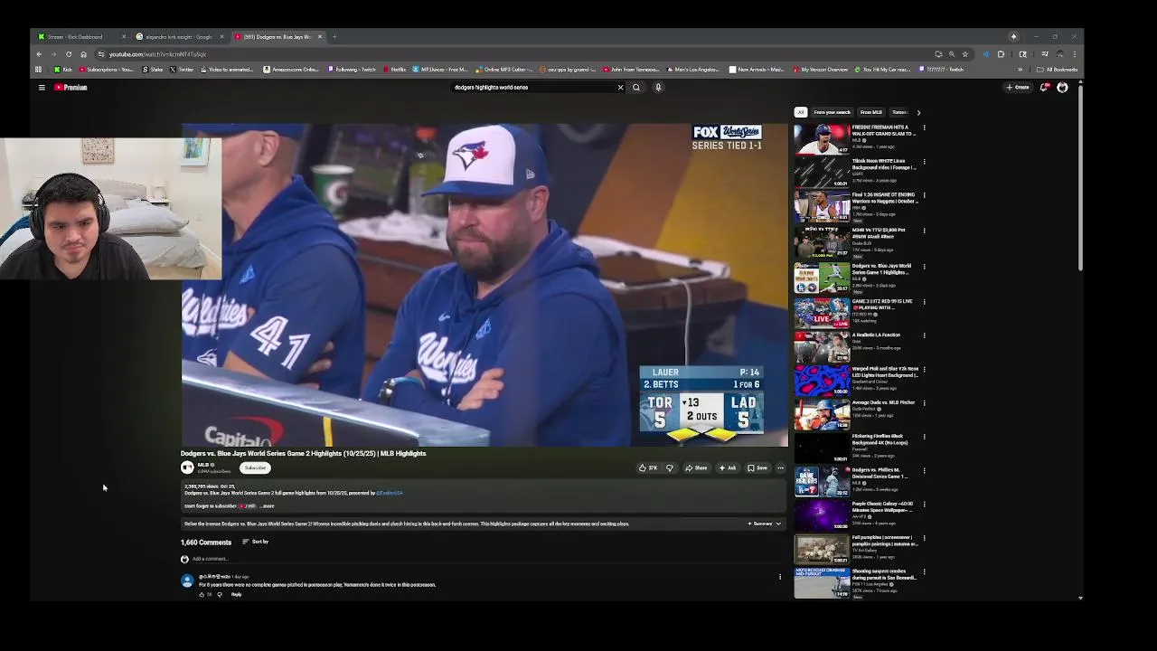Open the Dodgers vs. Blue Jays Game 1 thumbnail

coord(822,278)
